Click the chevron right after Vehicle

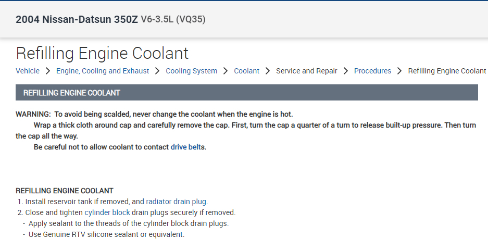pyautogui.click(x=48, y=71)
